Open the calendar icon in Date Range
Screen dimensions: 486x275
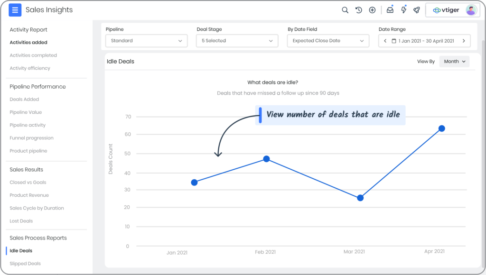[x=394, y=41]
